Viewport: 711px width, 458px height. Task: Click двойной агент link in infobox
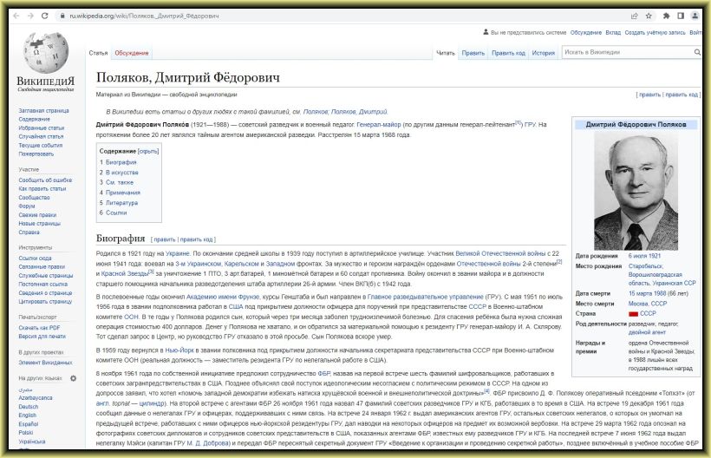click(x=647, y=332)
